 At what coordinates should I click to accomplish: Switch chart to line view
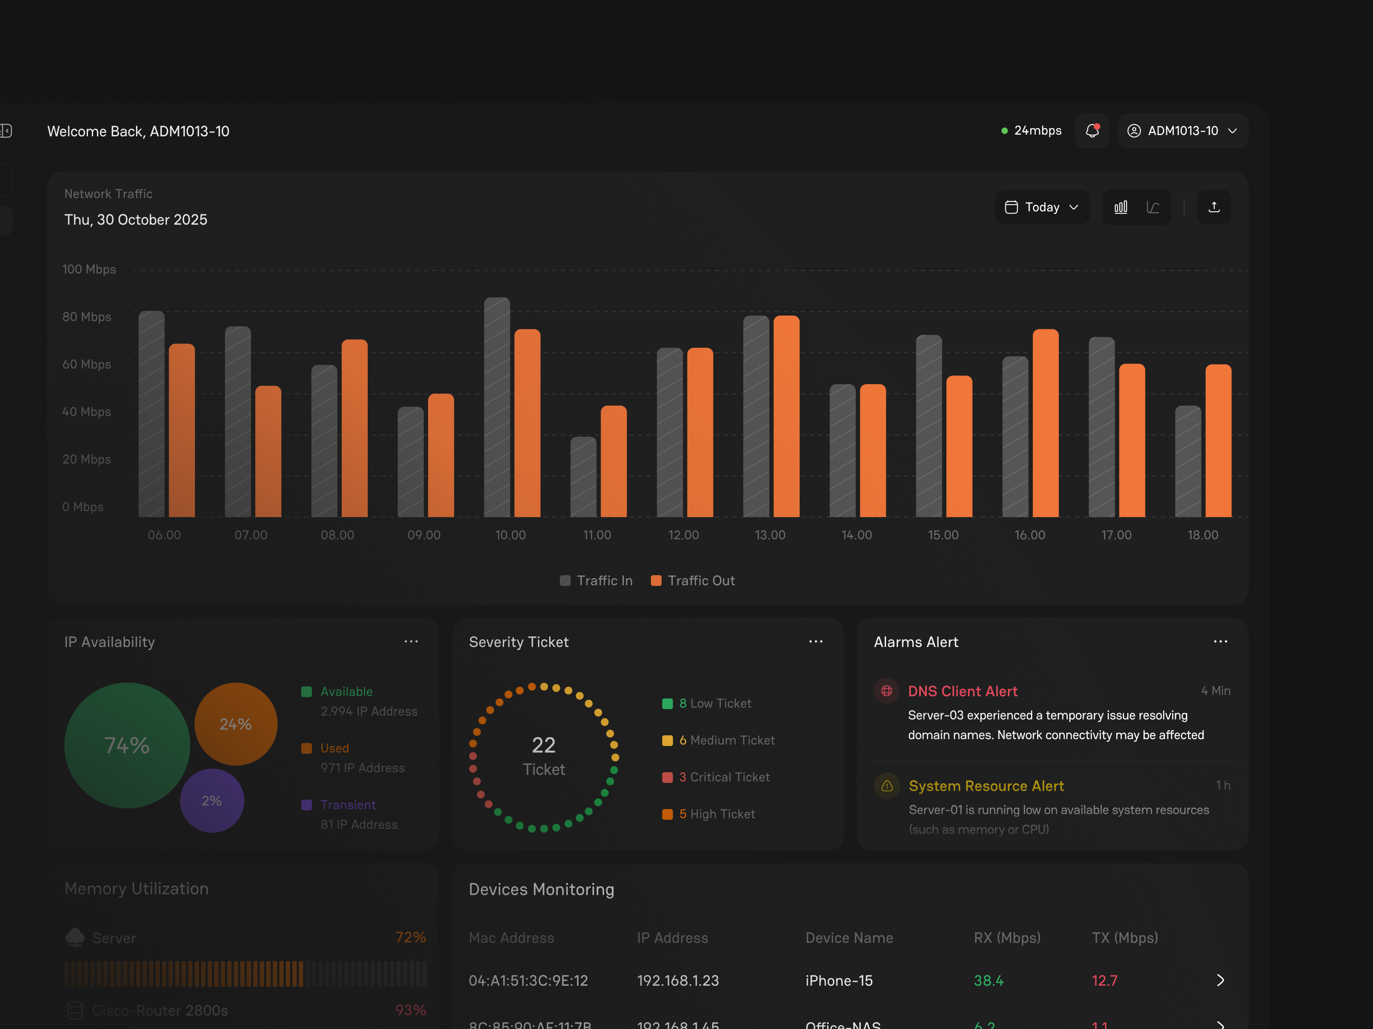click(x=1153, y=207)
